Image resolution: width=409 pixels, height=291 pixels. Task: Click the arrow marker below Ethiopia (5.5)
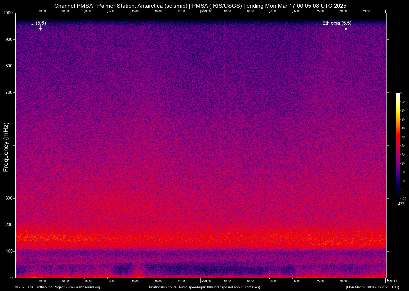(x=346, y=28)
